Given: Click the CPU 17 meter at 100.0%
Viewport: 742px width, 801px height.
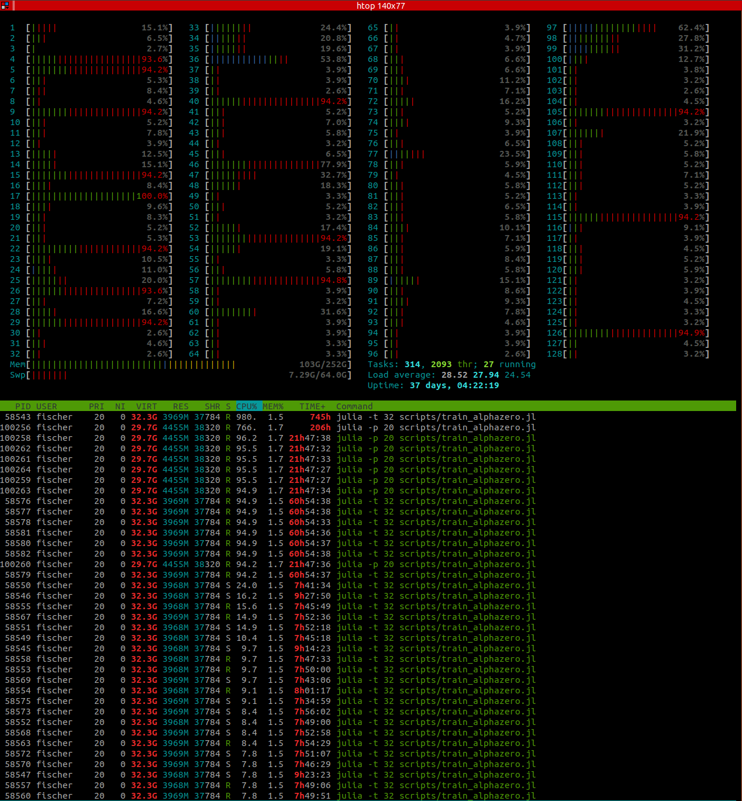Looking at the screenshot, I should point(91,196).
